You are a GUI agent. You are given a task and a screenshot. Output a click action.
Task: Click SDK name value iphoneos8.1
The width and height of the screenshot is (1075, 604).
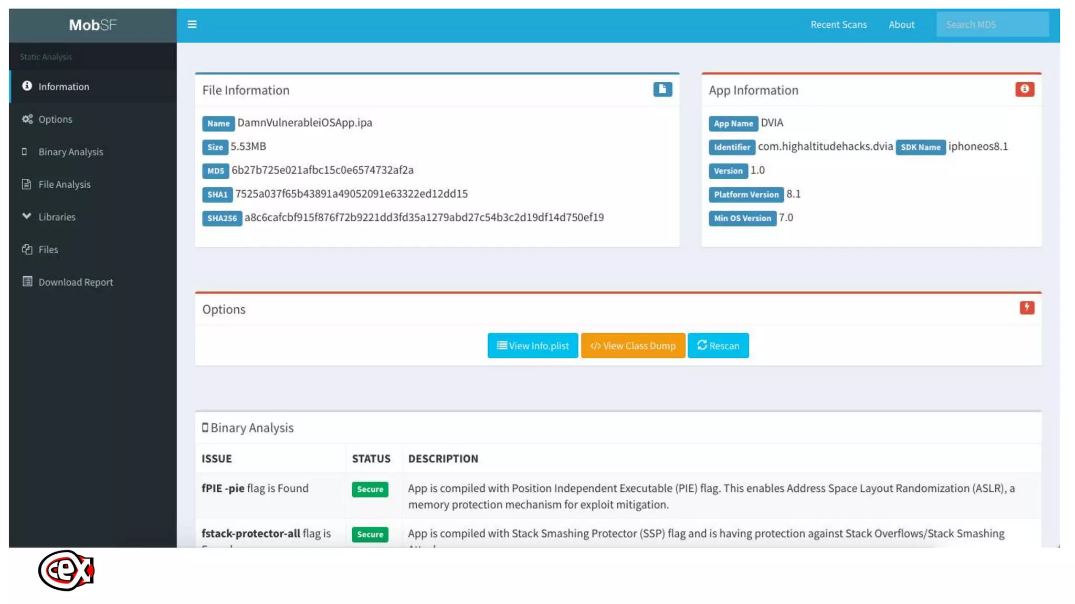coord(978,146)
